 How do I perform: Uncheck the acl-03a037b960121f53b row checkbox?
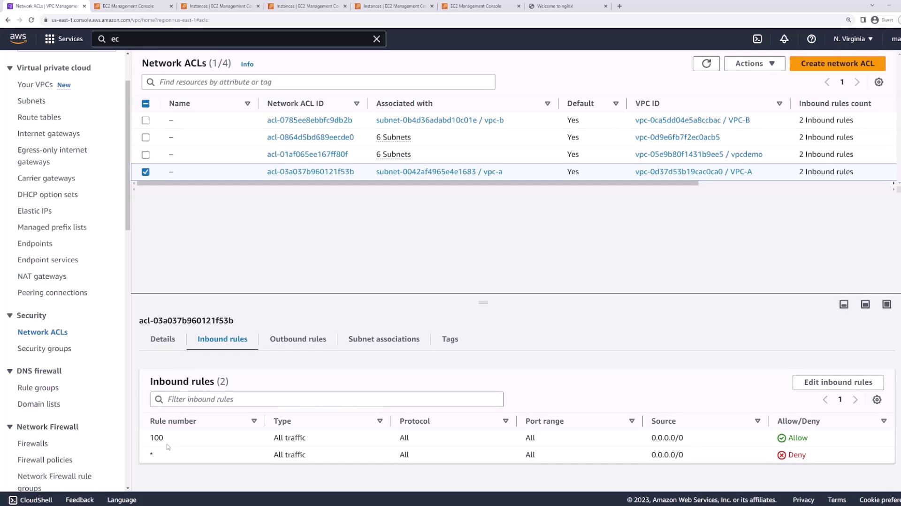[145, 172]
